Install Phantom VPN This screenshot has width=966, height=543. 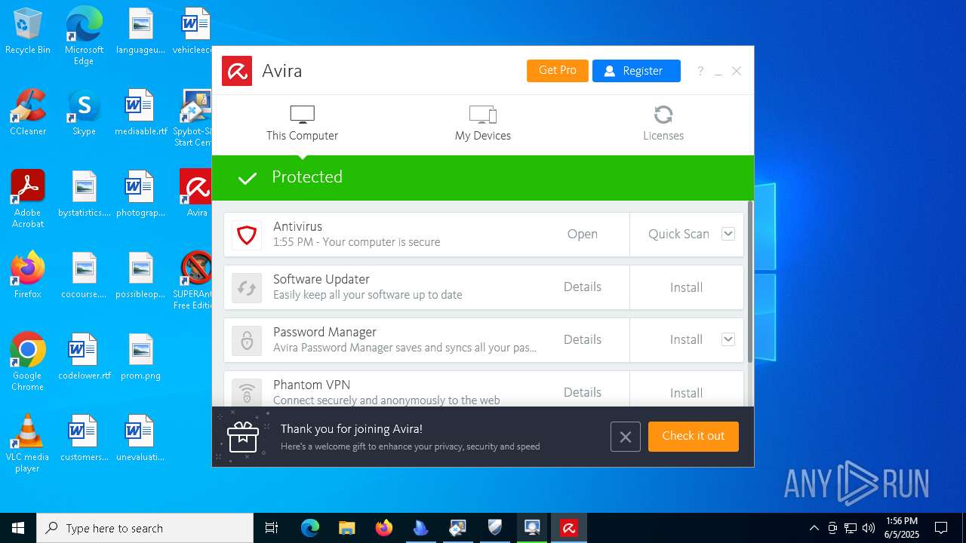pyautogui.click(x=686, y=393)
